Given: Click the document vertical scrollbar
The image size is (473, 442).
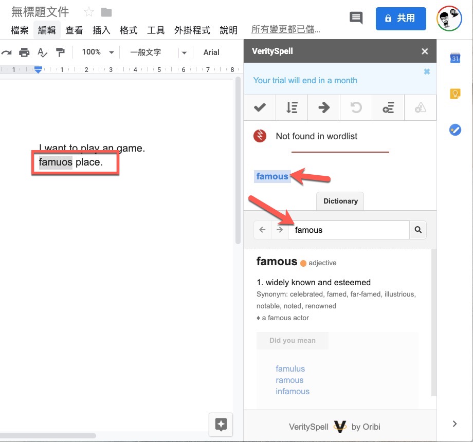Looking at the screenshot, I should click(x=238, y=160).
